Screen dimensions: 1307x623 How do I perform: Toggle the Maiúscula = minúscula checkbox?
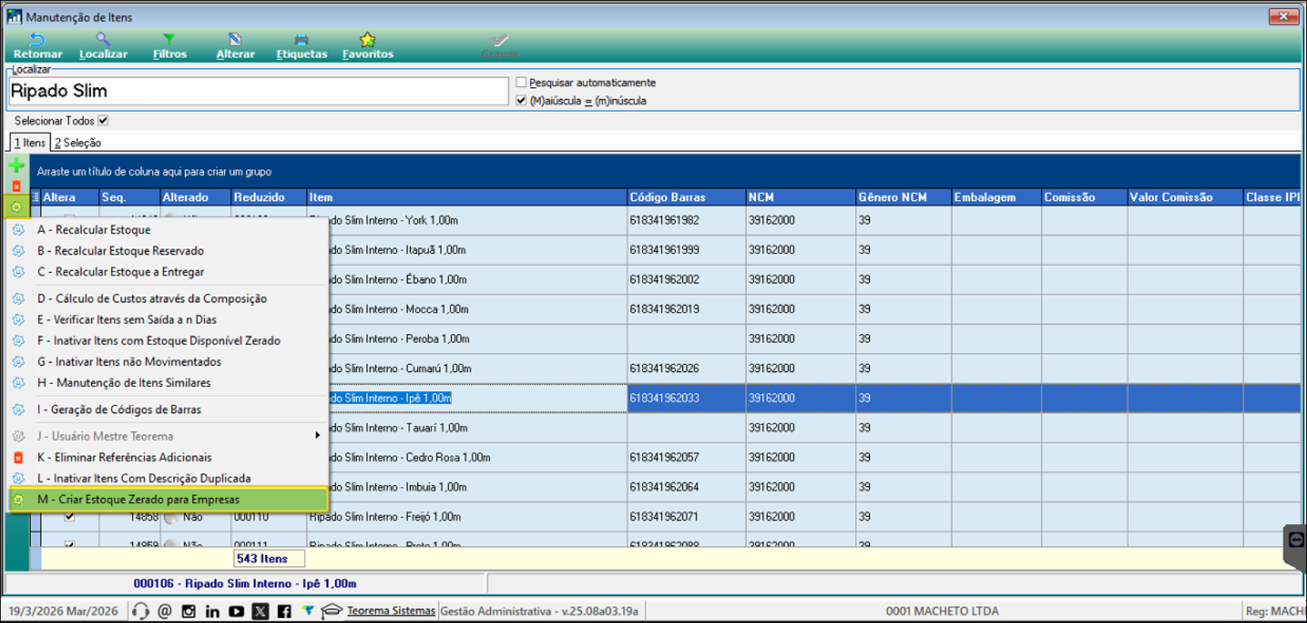coord(521,101)
